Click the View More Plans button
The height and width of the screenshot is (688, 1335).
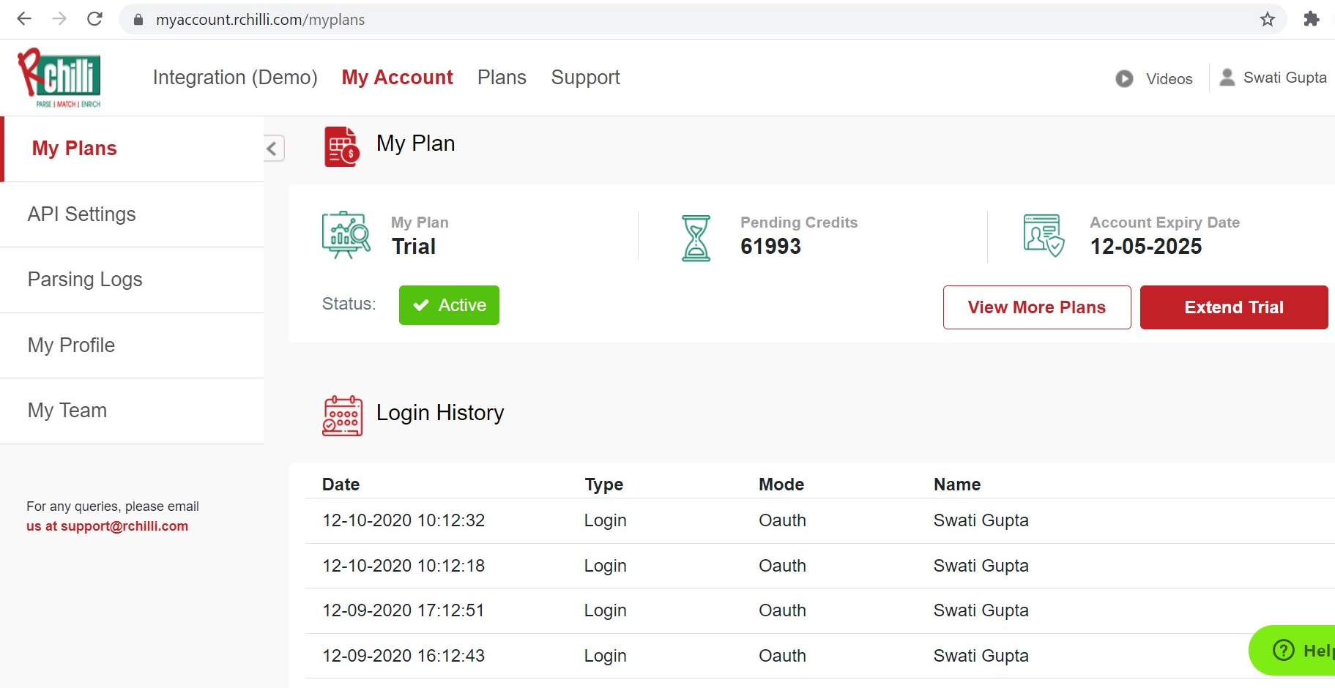click(1037, 307)
